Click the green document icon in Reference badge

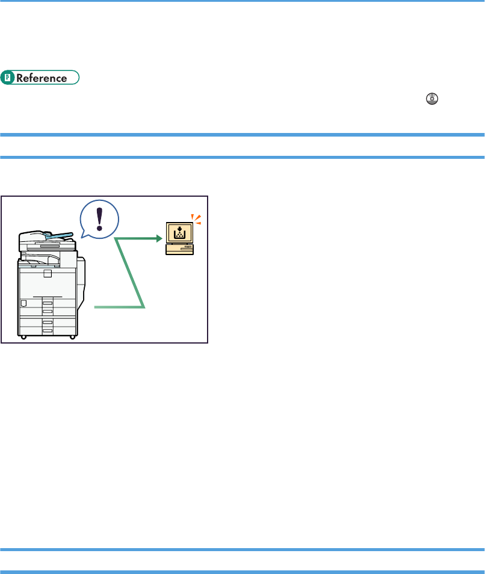7,78
